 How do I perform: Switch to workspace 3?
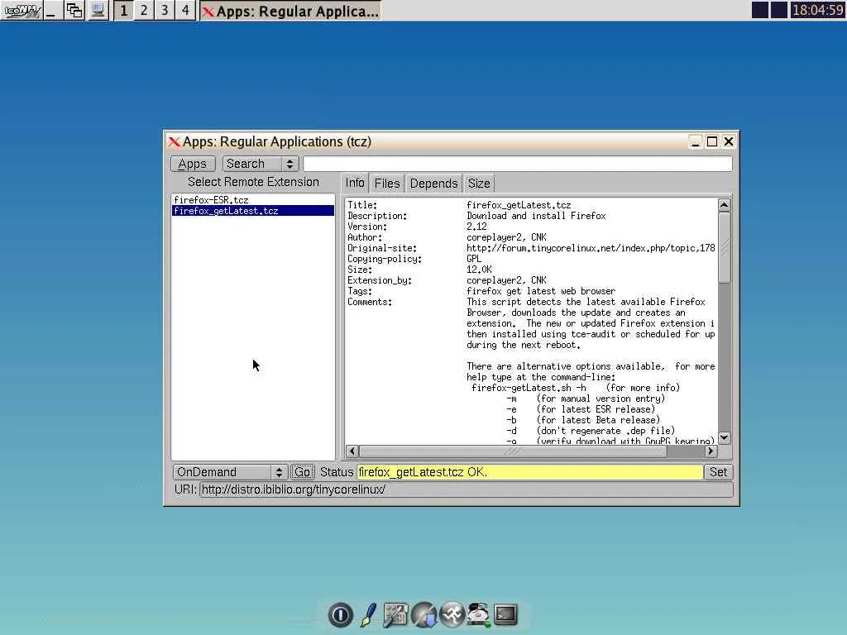pos(165,10)
